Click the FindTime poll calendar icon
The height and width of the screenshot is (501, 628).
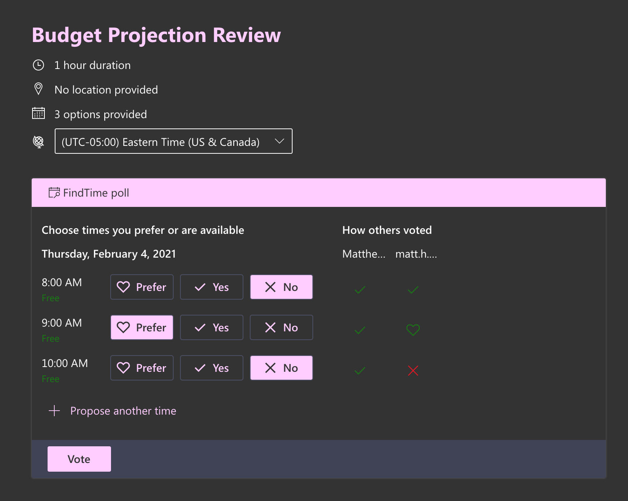point(54,193)
